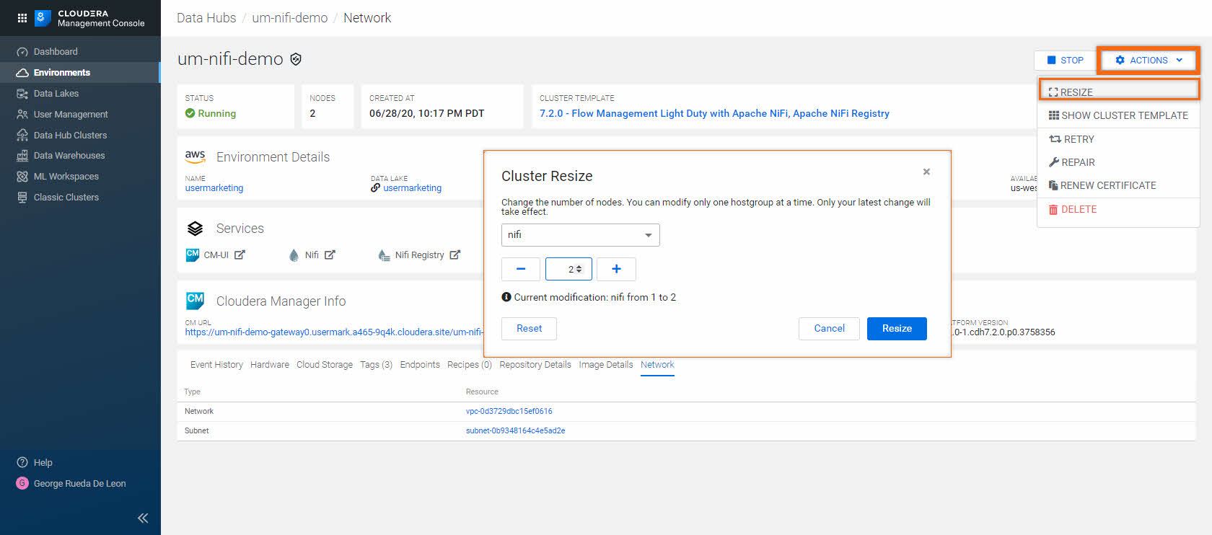Open the Tags (3) tab
Image resolution: width=1212 pixels, height=535 pixels.
[377, 365]
